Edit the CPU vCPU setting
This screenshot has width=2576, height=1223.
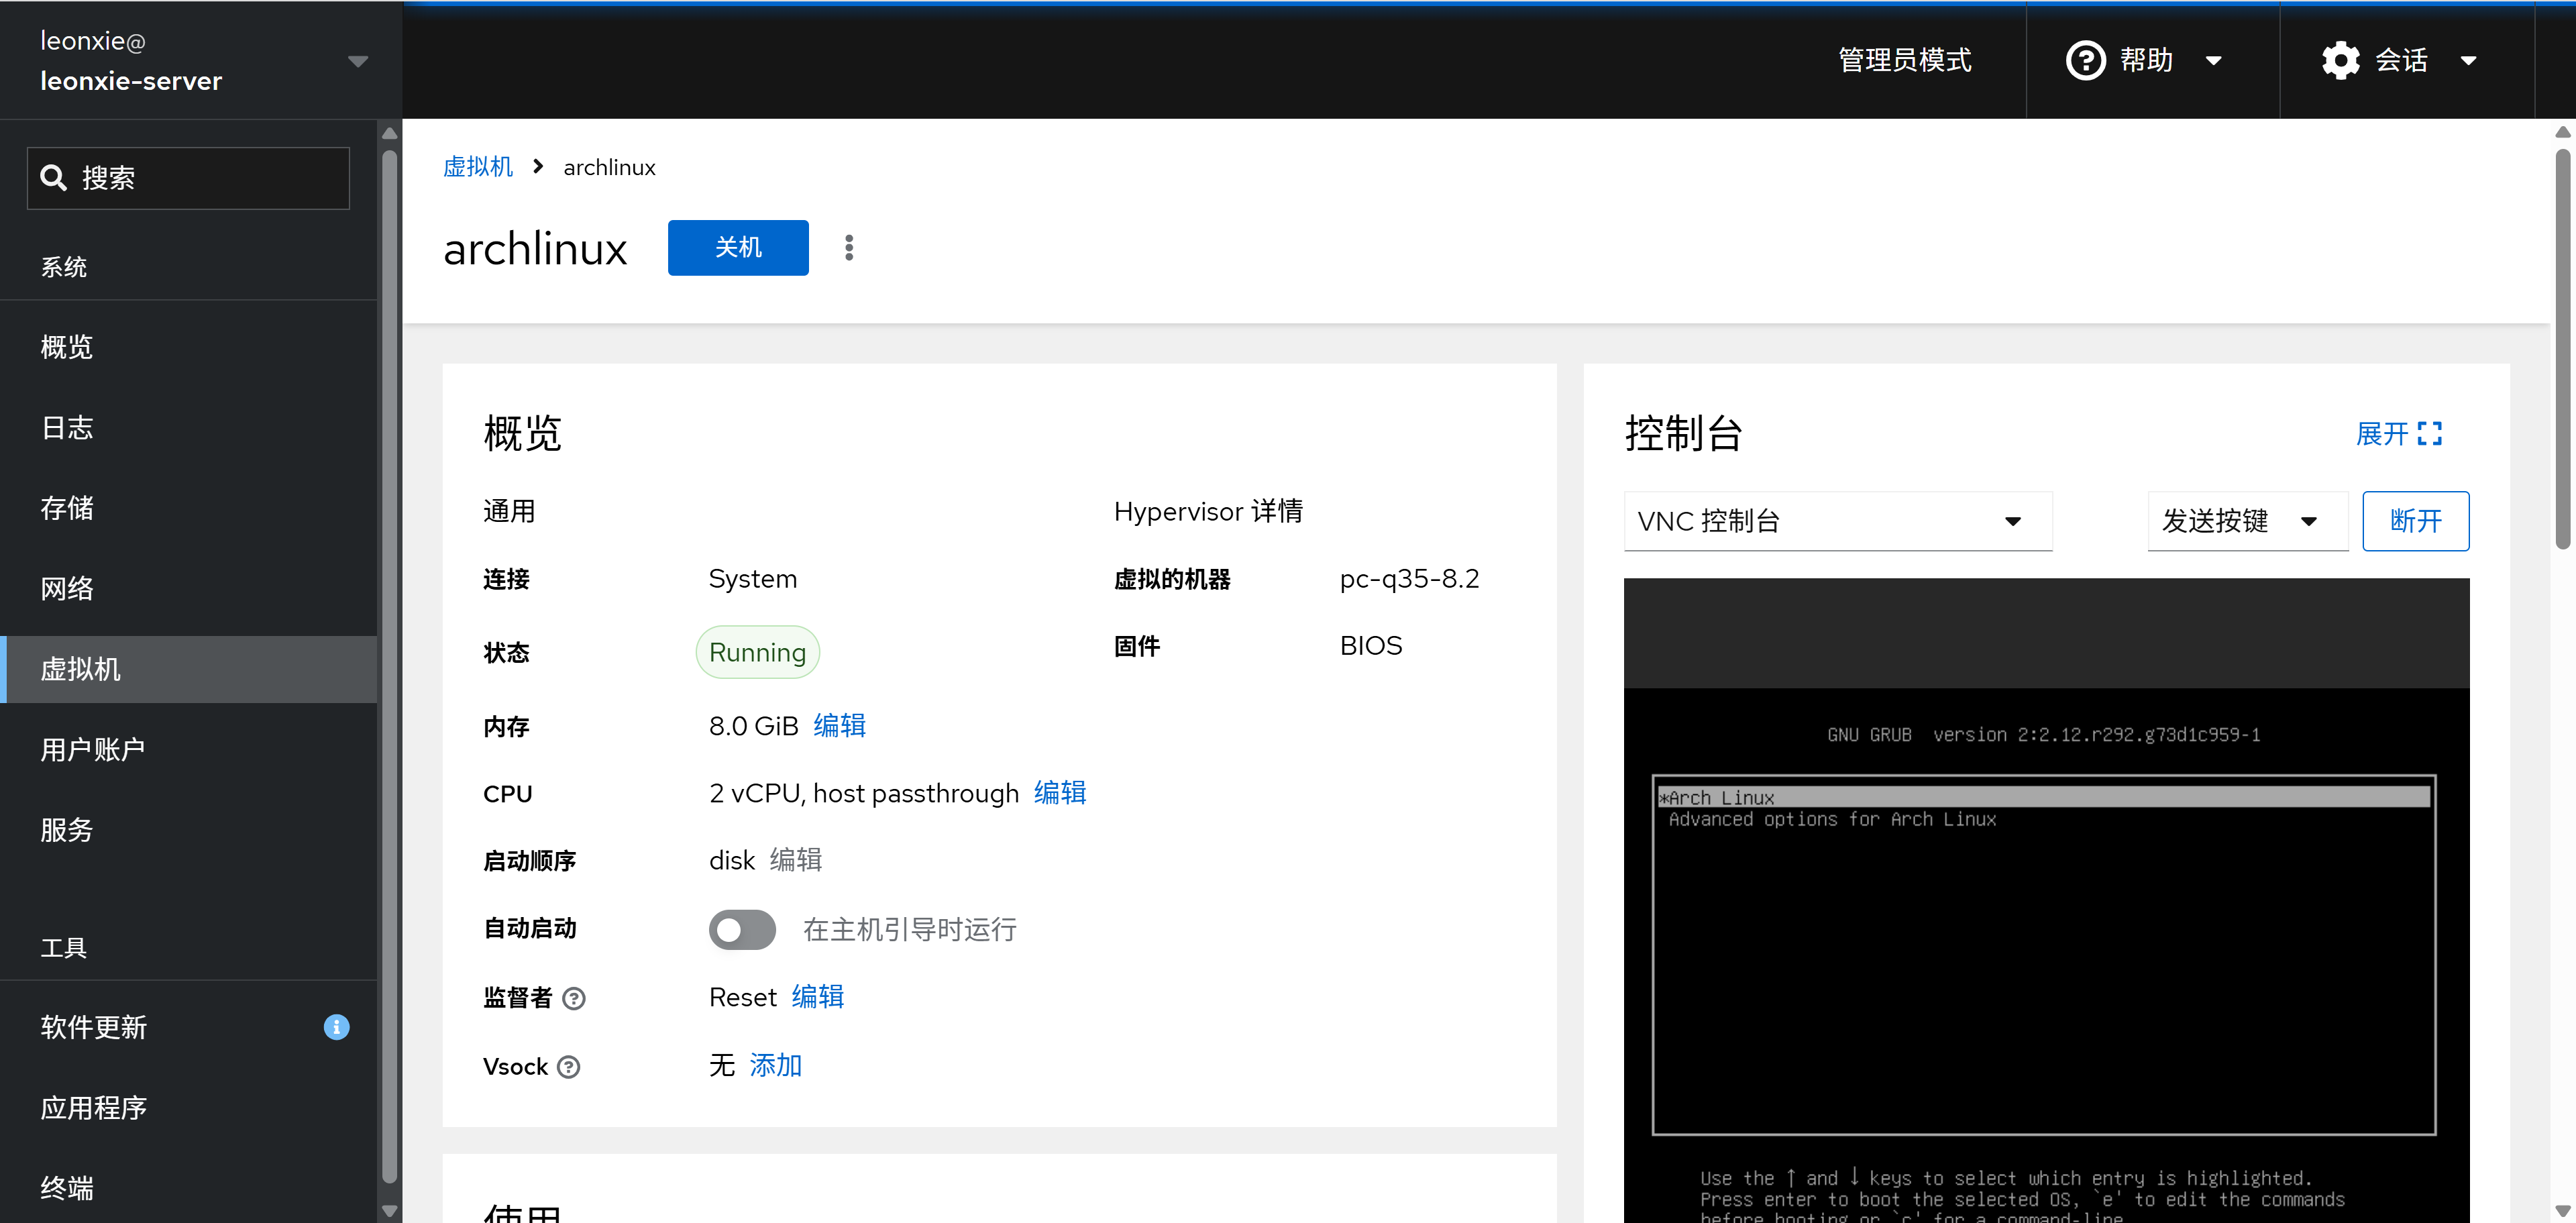click(1060, 794)
